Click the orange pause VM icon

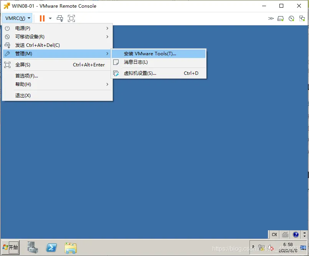(42, 18)
